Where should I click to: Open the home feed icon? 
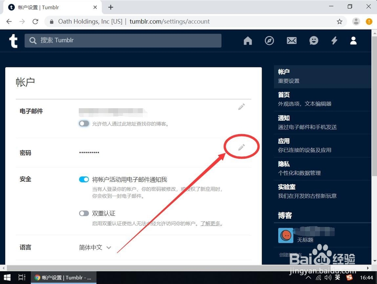[x=248, y=40]
